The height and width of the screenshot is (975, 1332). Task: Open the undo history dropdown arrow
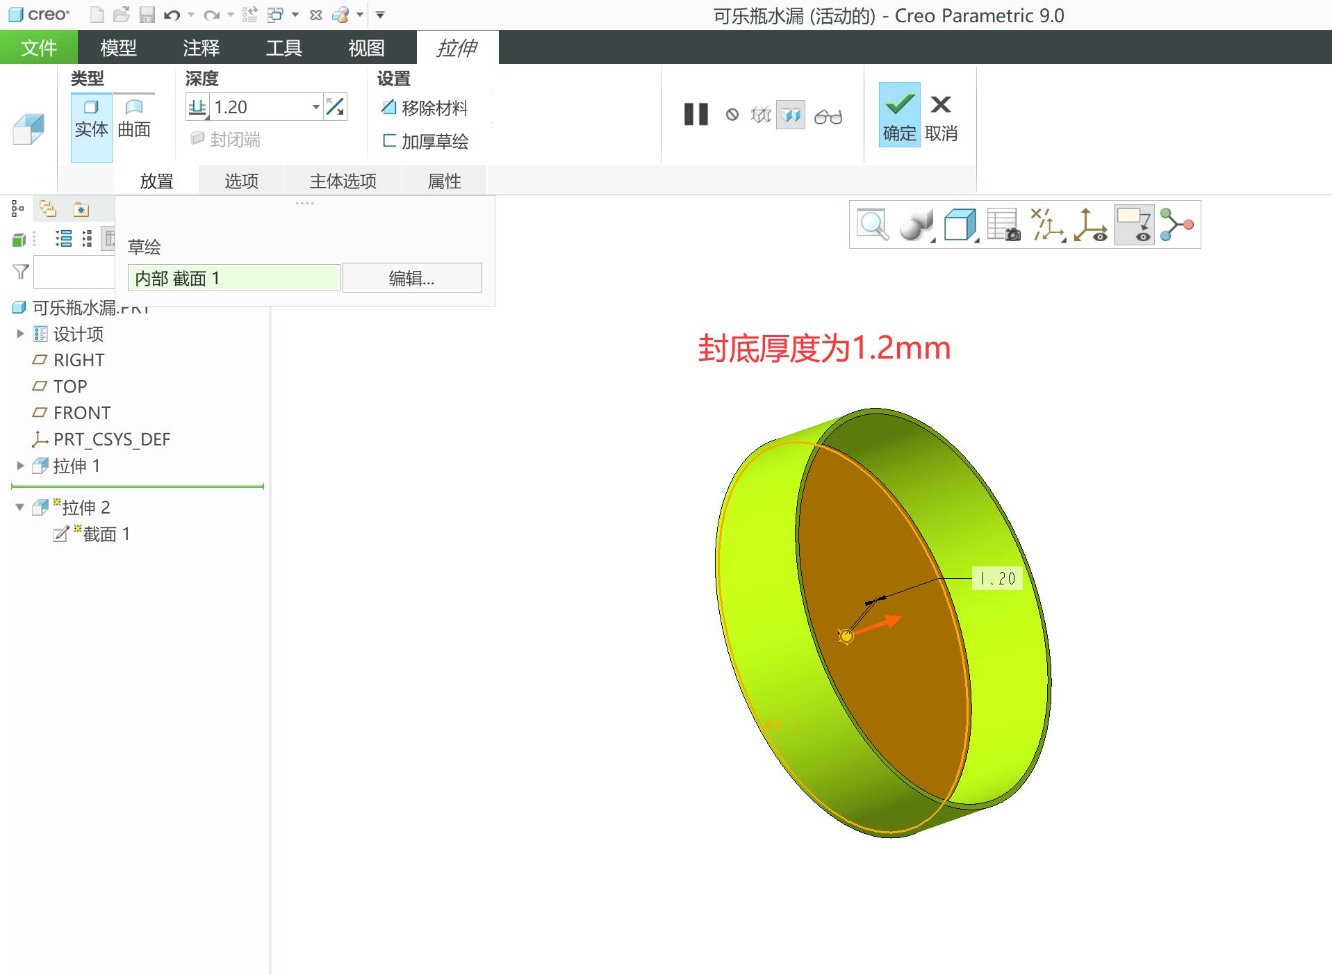pyautogui.click(x=191, y=15)
